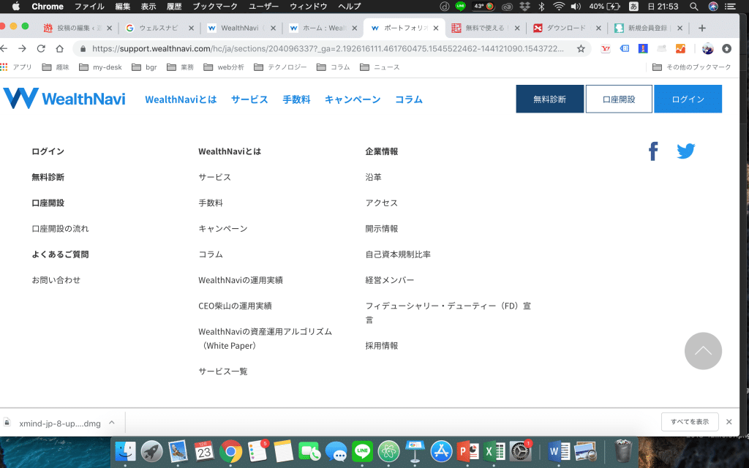The height and width of the screenshot is (468, 749).
Task: Open the ブックマーク menu in the menu bar
Action: tap(215, 6)
